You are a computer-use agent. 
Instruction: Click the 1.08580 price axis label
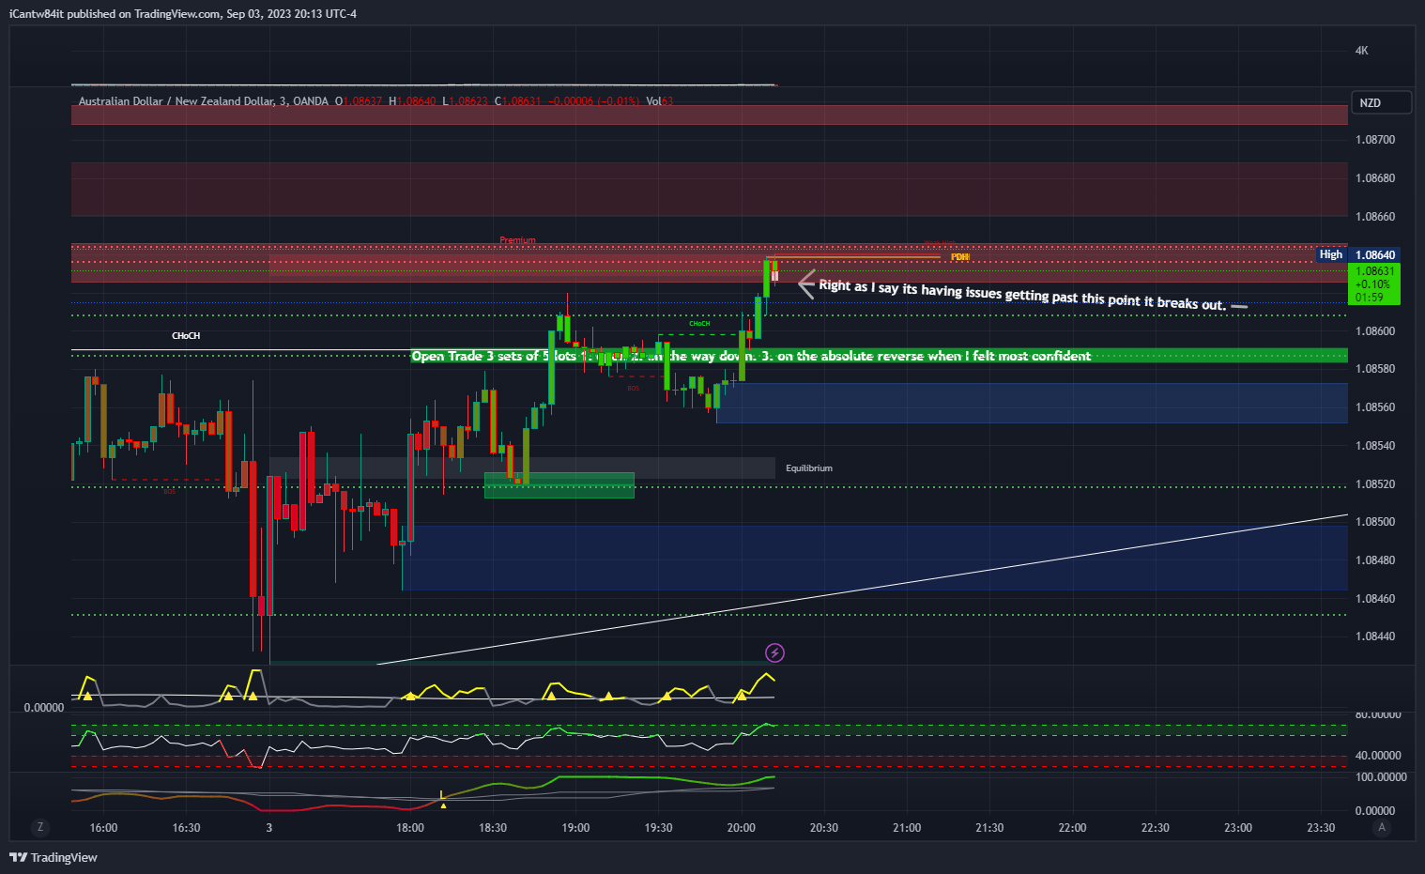[x=1375, y=369]
